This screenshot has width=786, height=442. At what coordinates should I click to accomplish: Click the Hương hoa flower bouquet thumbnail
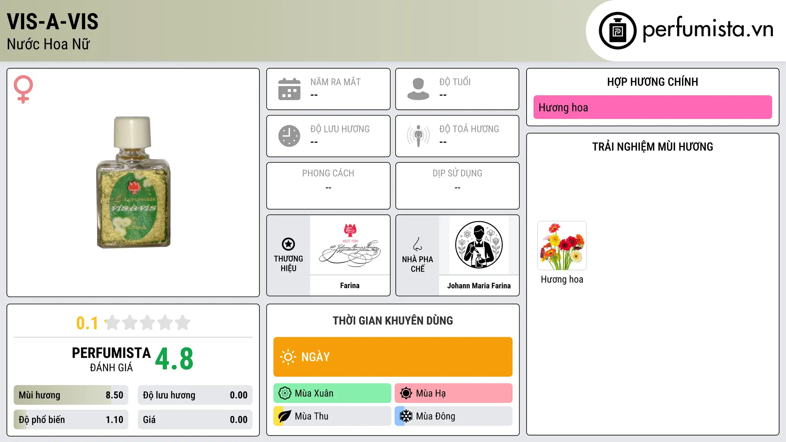[562, 246]
